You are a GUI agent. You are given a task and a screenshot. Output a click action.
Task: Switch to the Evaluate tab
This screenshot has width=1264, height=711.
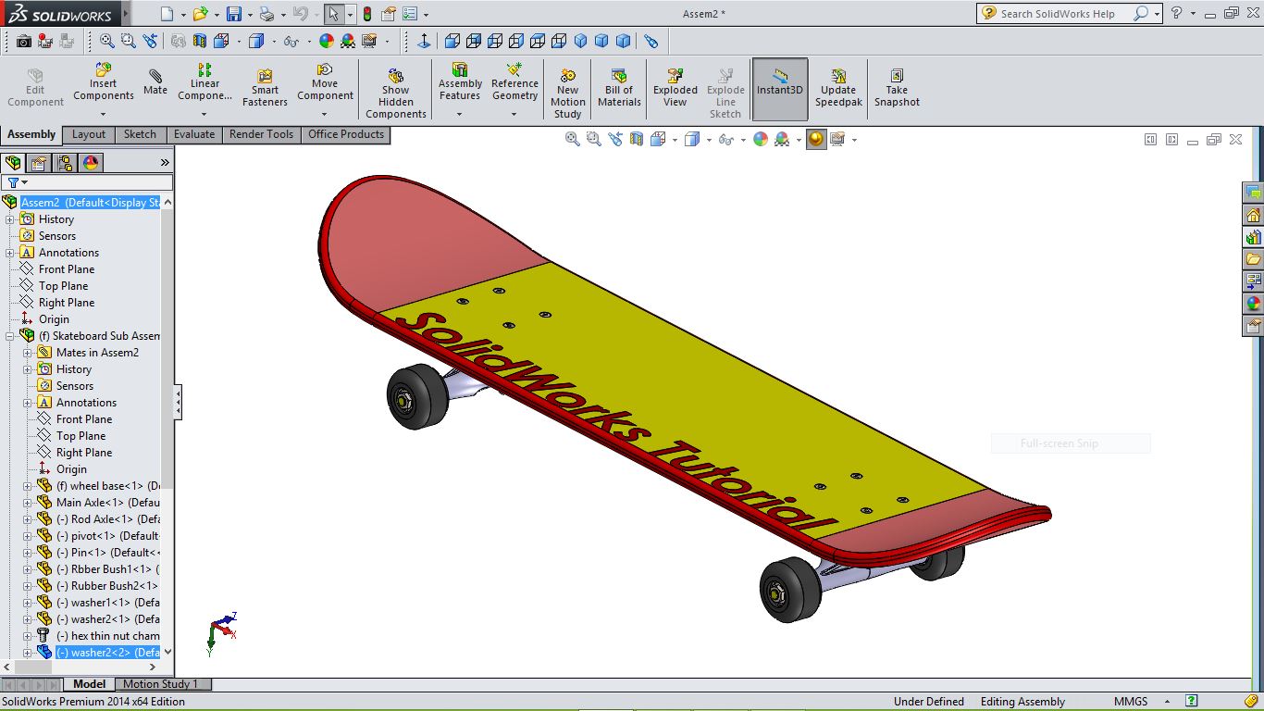pyautogui.click(x=194, y=134)
